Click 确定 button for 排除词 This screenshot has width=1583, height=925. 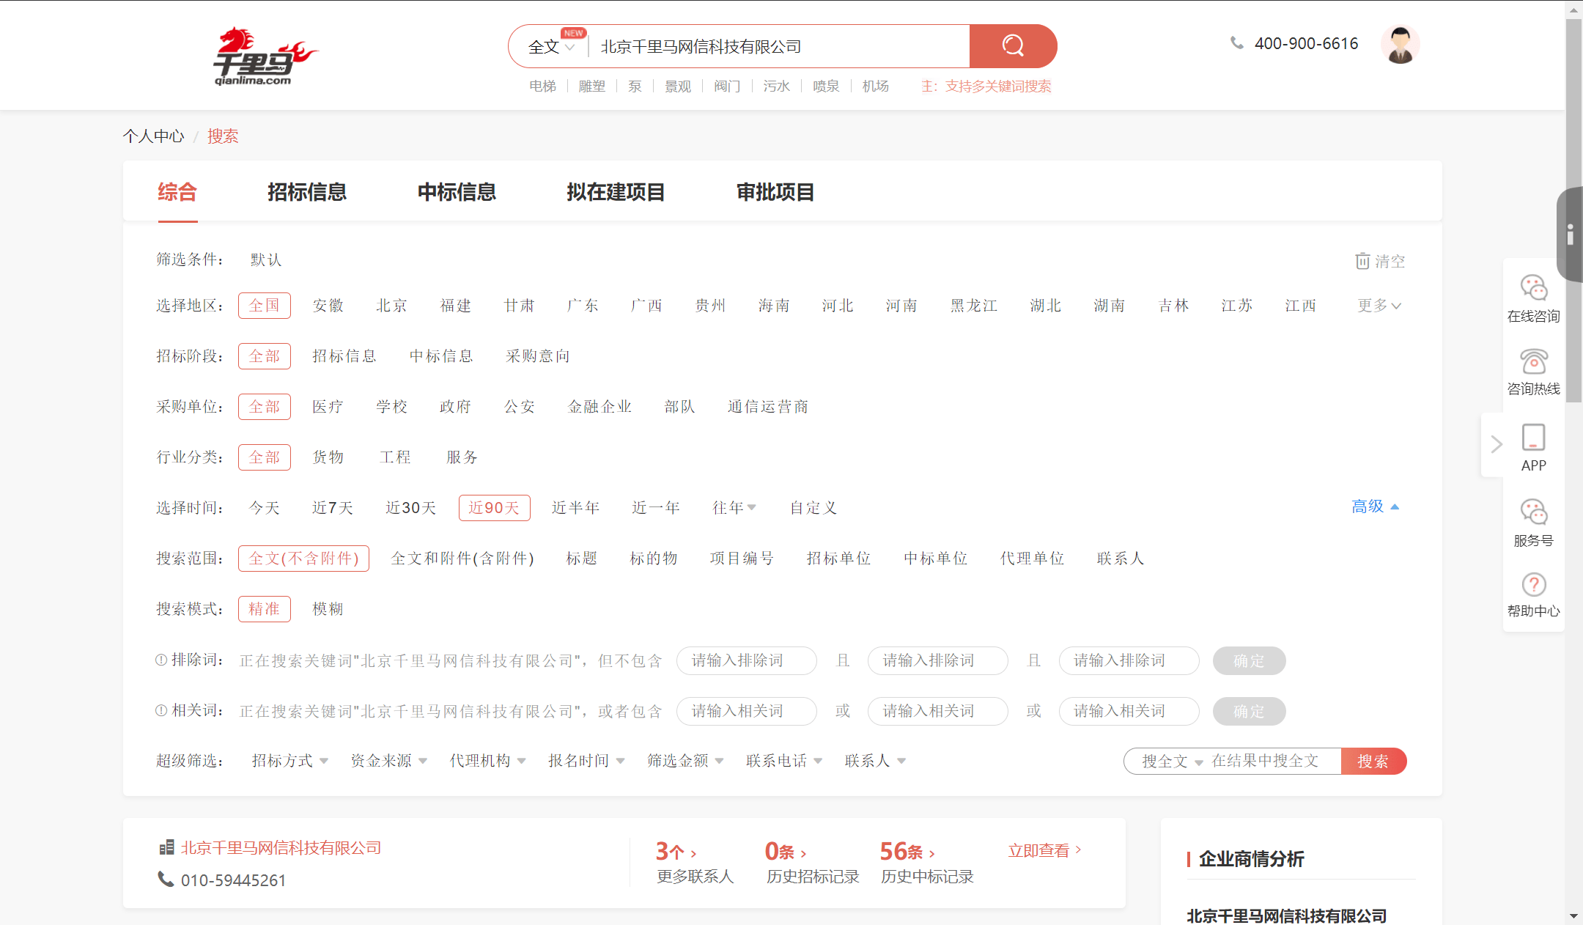pyautogui.click(x=1249, y=660)
